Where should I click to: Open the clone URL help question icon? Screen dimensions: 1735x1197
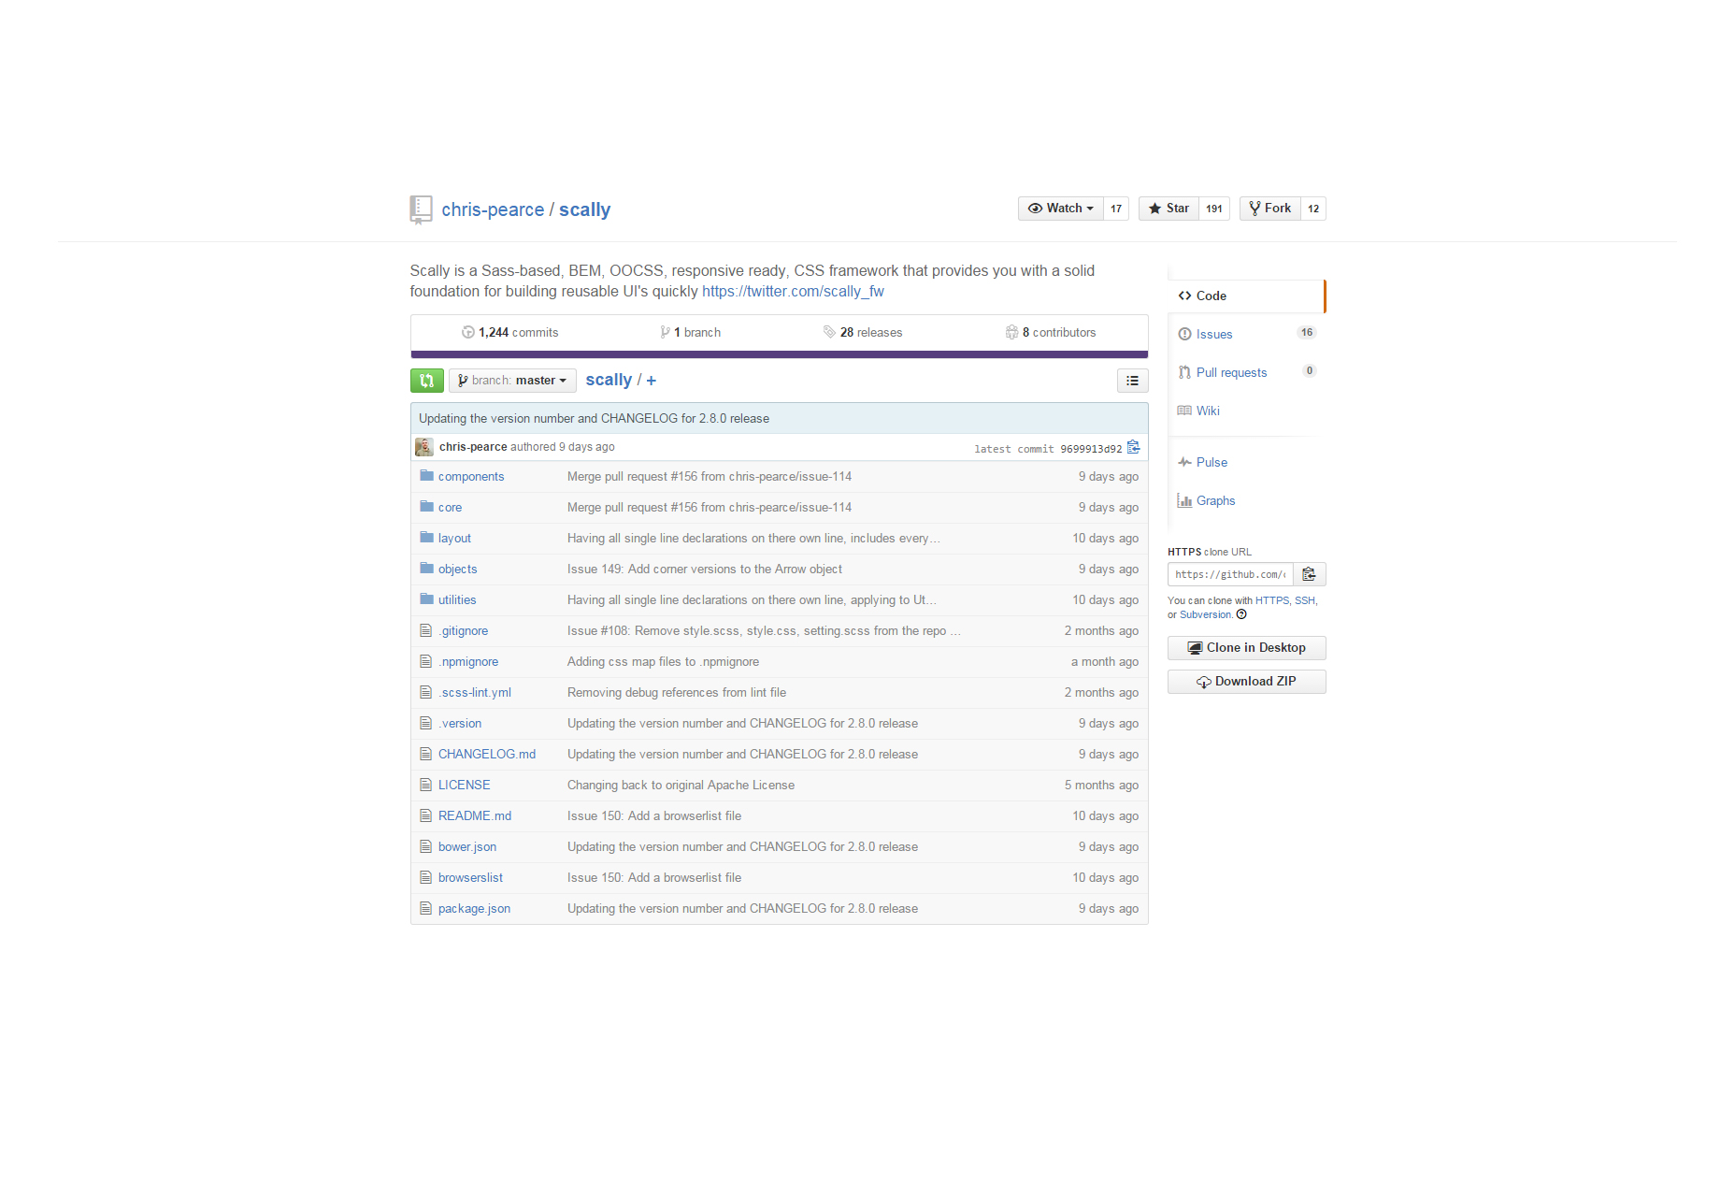pyautogui.click(x=1241, y=615)
